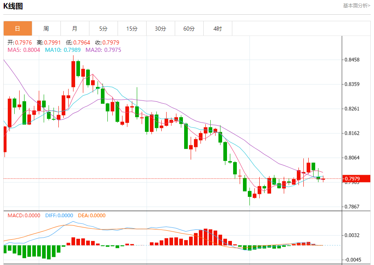Click the red 0.7979 current price tag

[356, 179]
